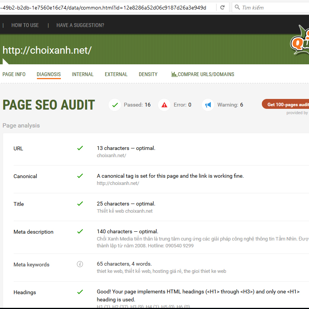Open the HOW TO USE link

point(25,25)
